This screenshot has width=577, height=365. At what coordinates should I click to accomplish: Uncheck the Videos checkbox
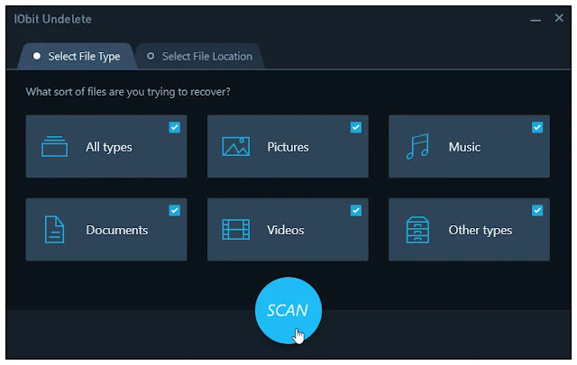(356, 211)
